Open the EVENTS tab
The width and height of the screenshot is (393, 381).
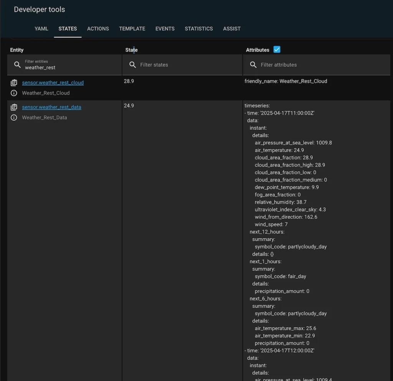[x=165, y=29]
